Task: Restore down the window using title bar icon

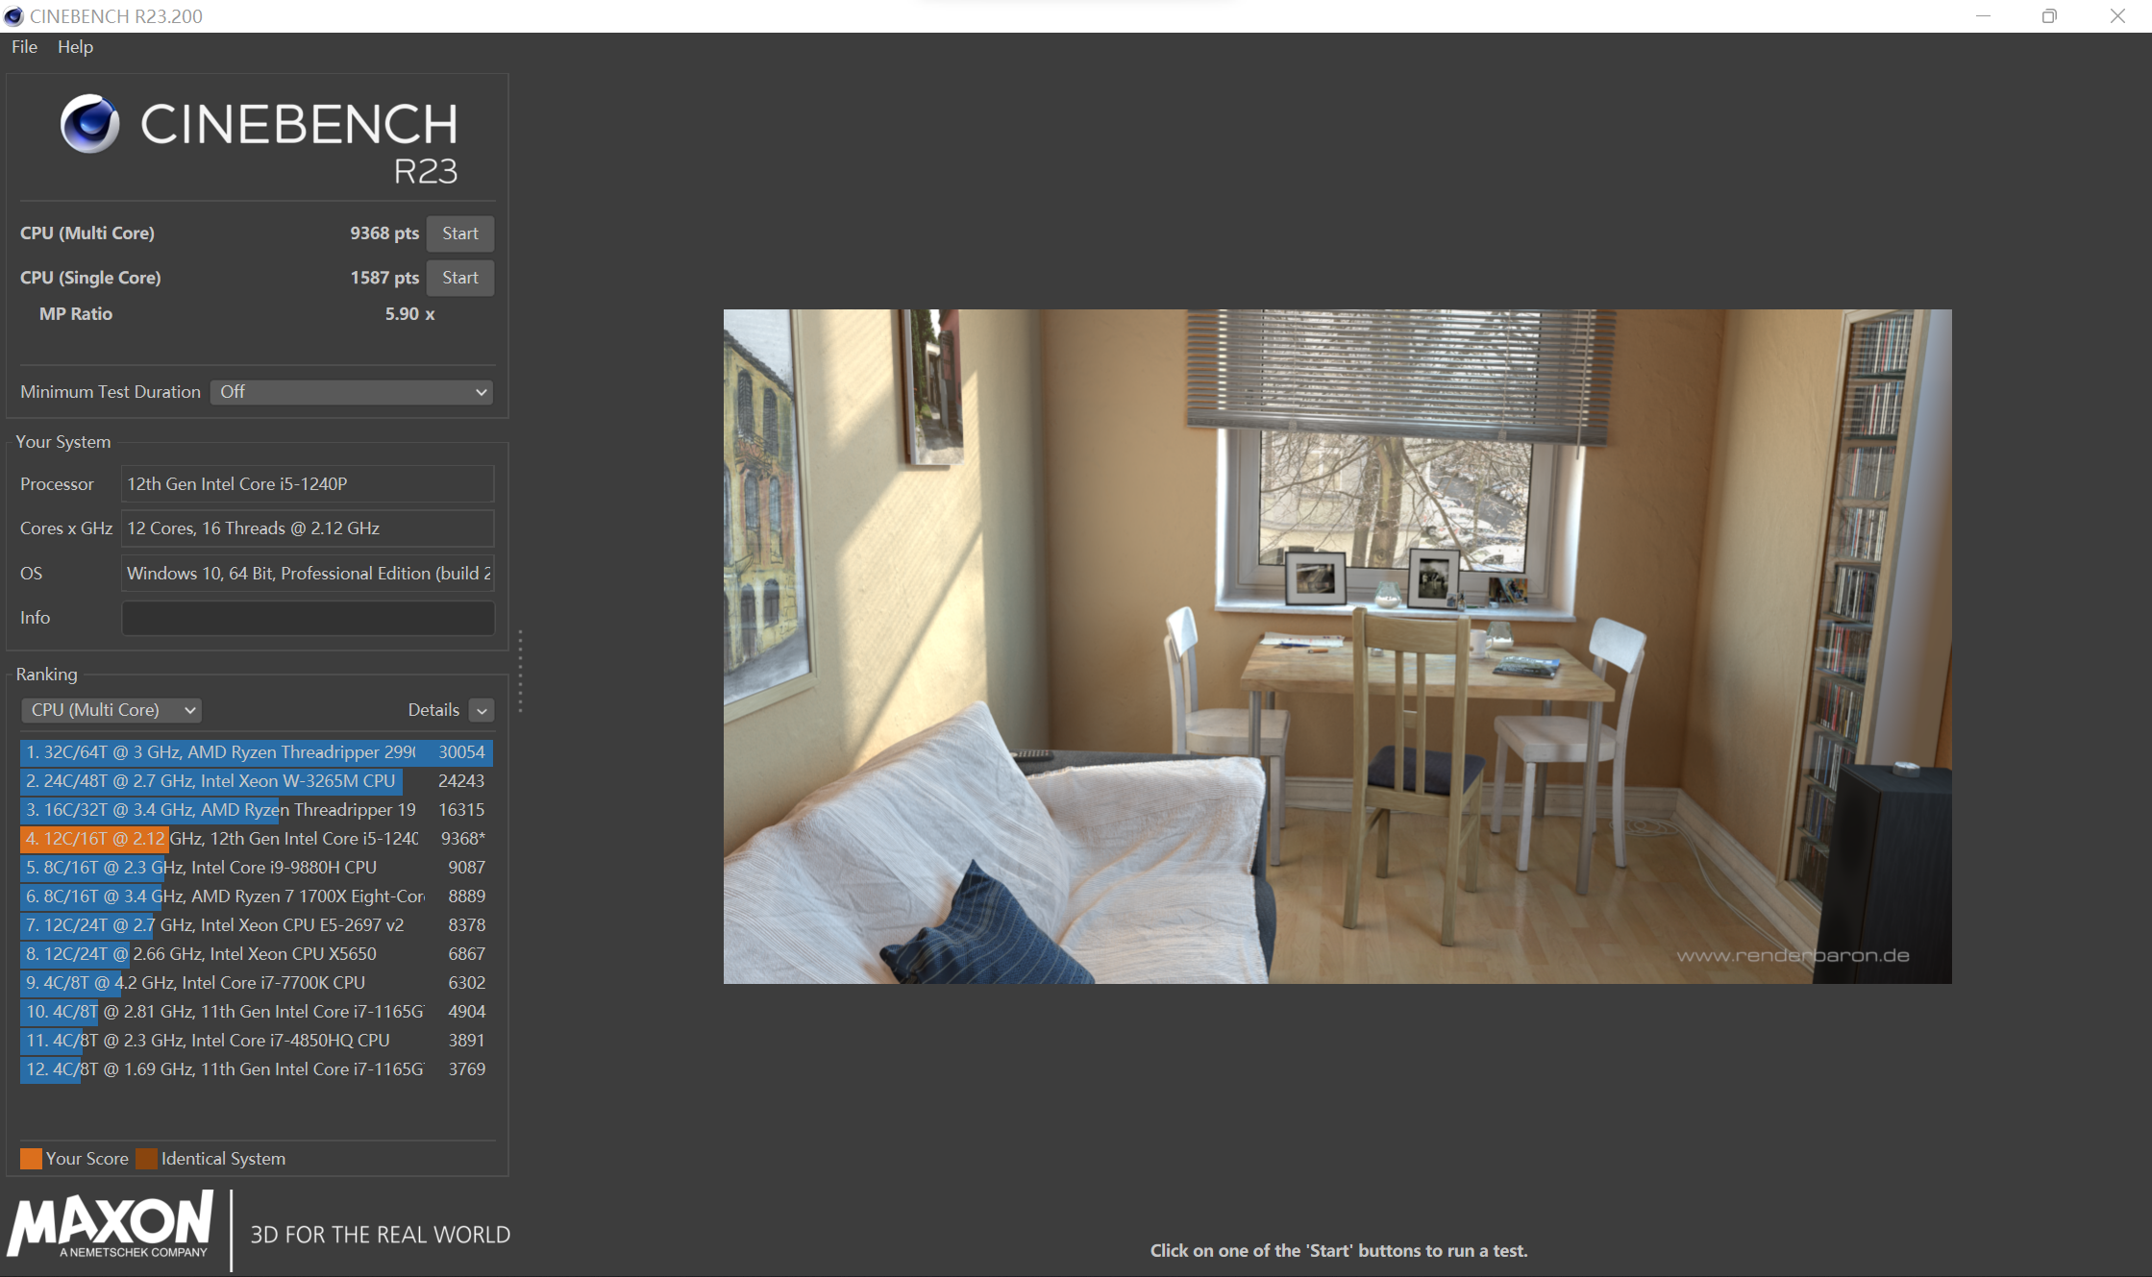Action: [2049, 16]
